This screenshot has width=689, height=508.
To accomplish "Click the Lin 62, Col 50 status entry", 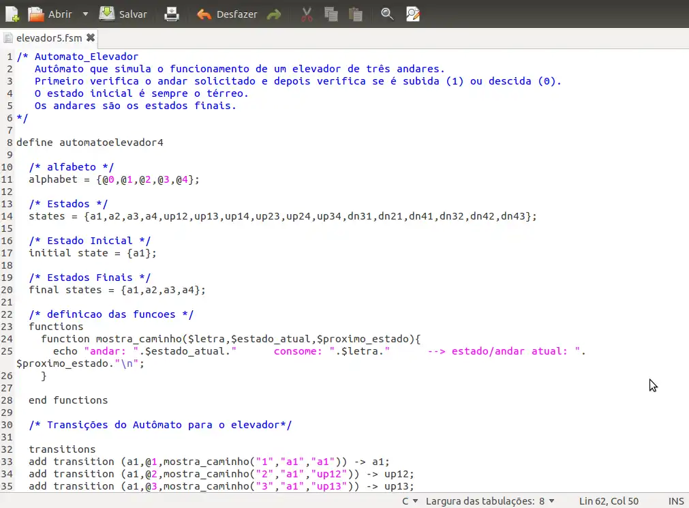I will [x=609, y=501].
